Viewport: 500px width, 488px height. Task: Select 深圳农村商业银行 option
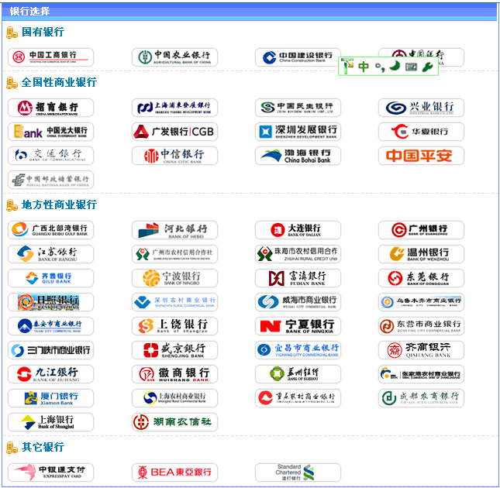[x=174, y=302]
